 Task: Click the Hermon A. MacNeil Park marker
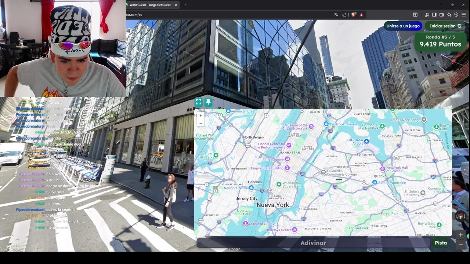pos(382,126)
